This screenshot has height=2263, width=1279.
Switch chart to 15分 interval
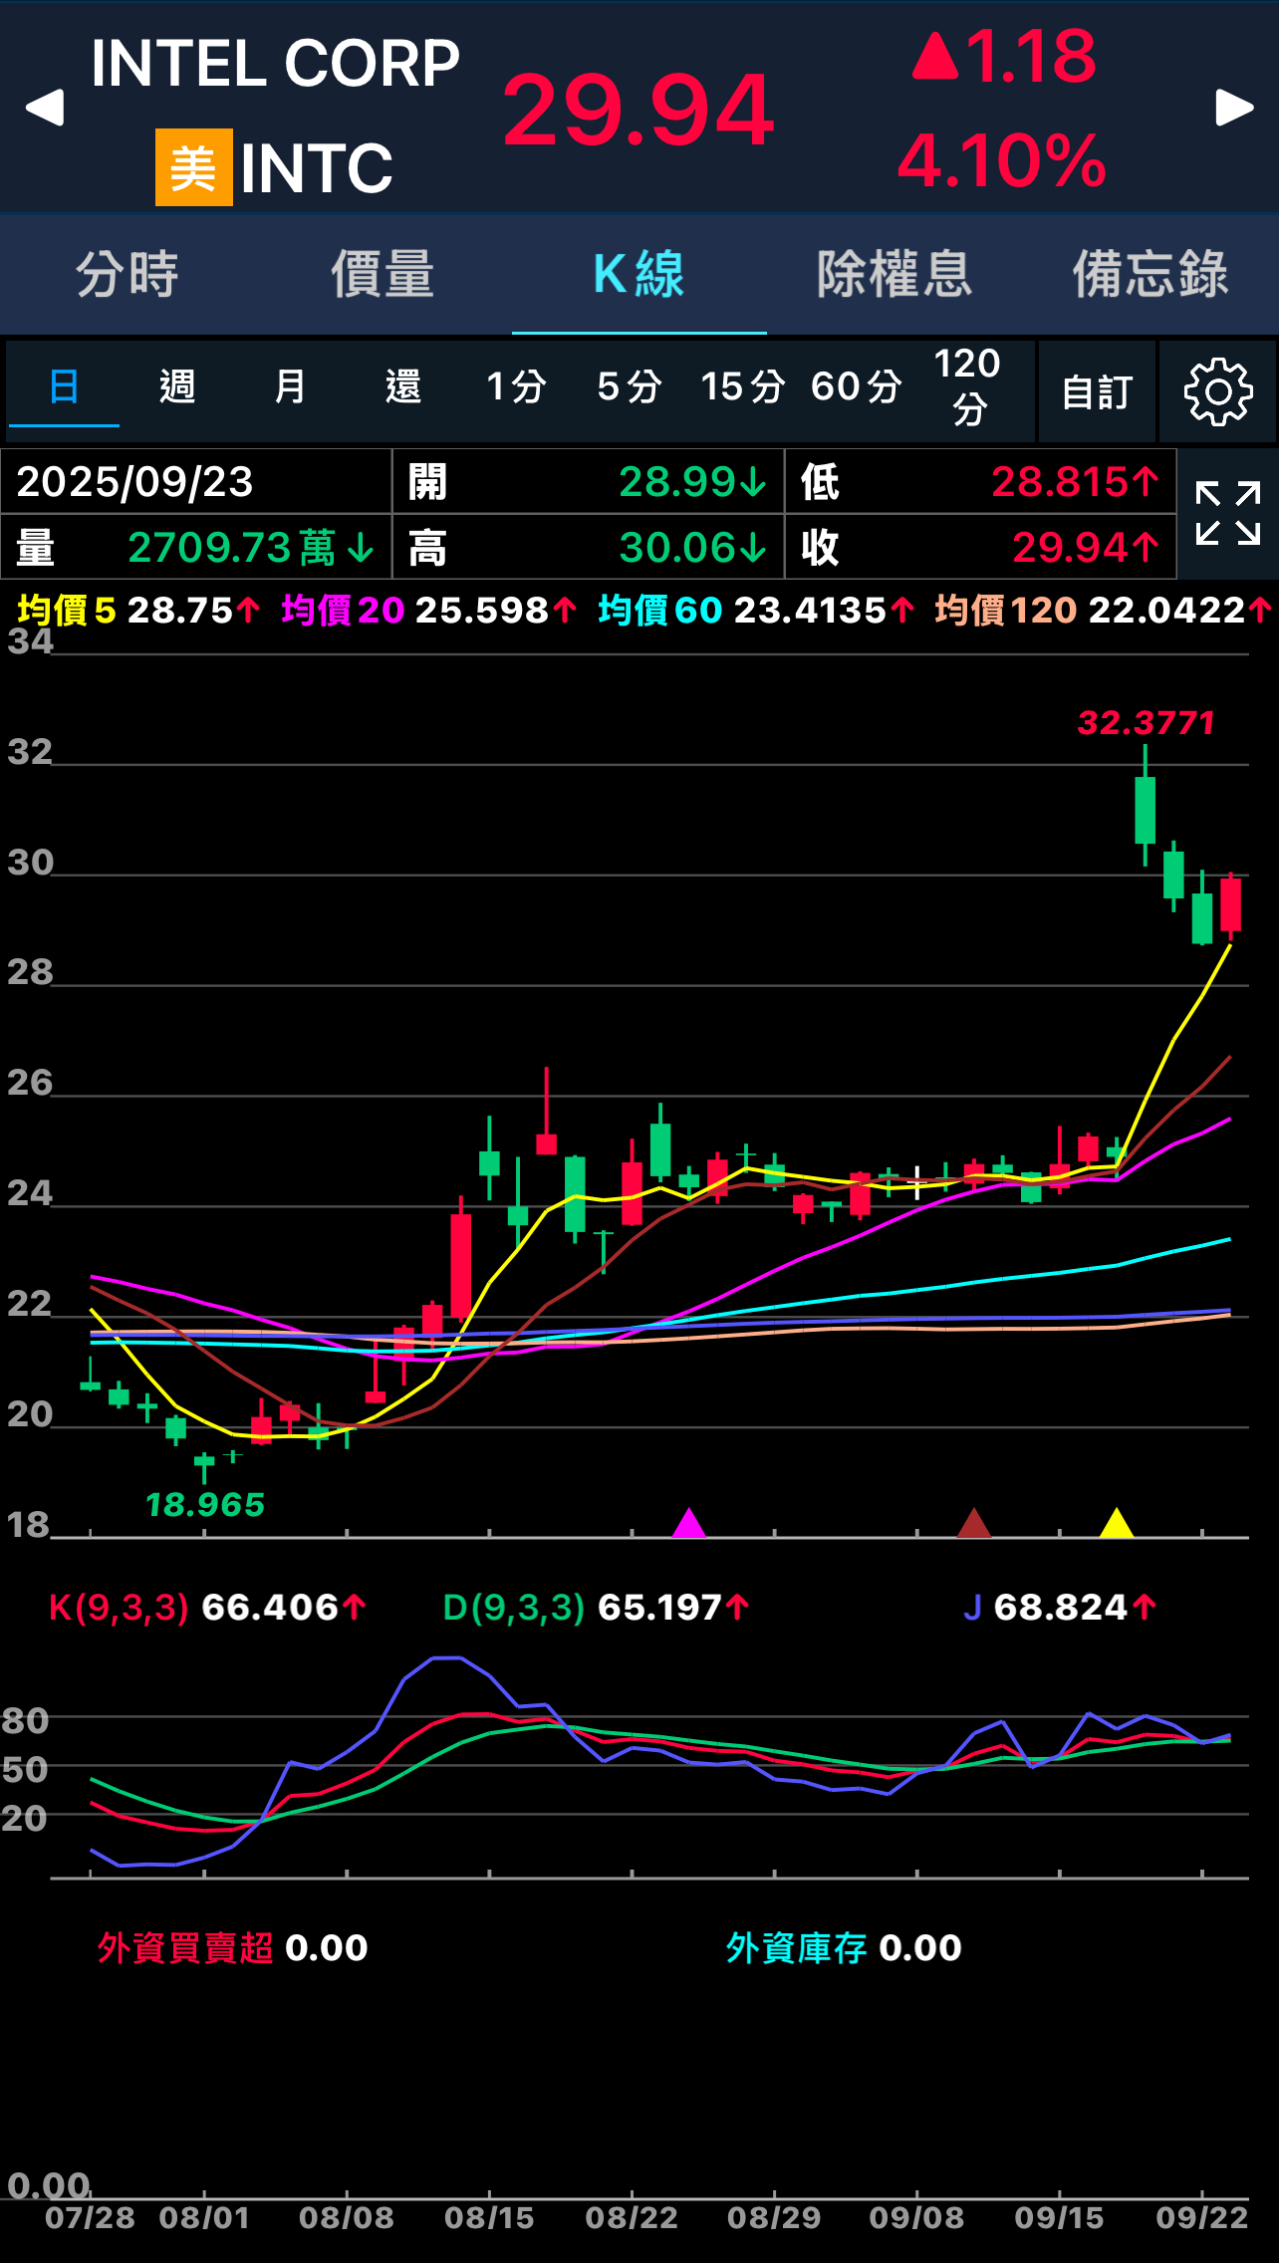tap(743, 386)
